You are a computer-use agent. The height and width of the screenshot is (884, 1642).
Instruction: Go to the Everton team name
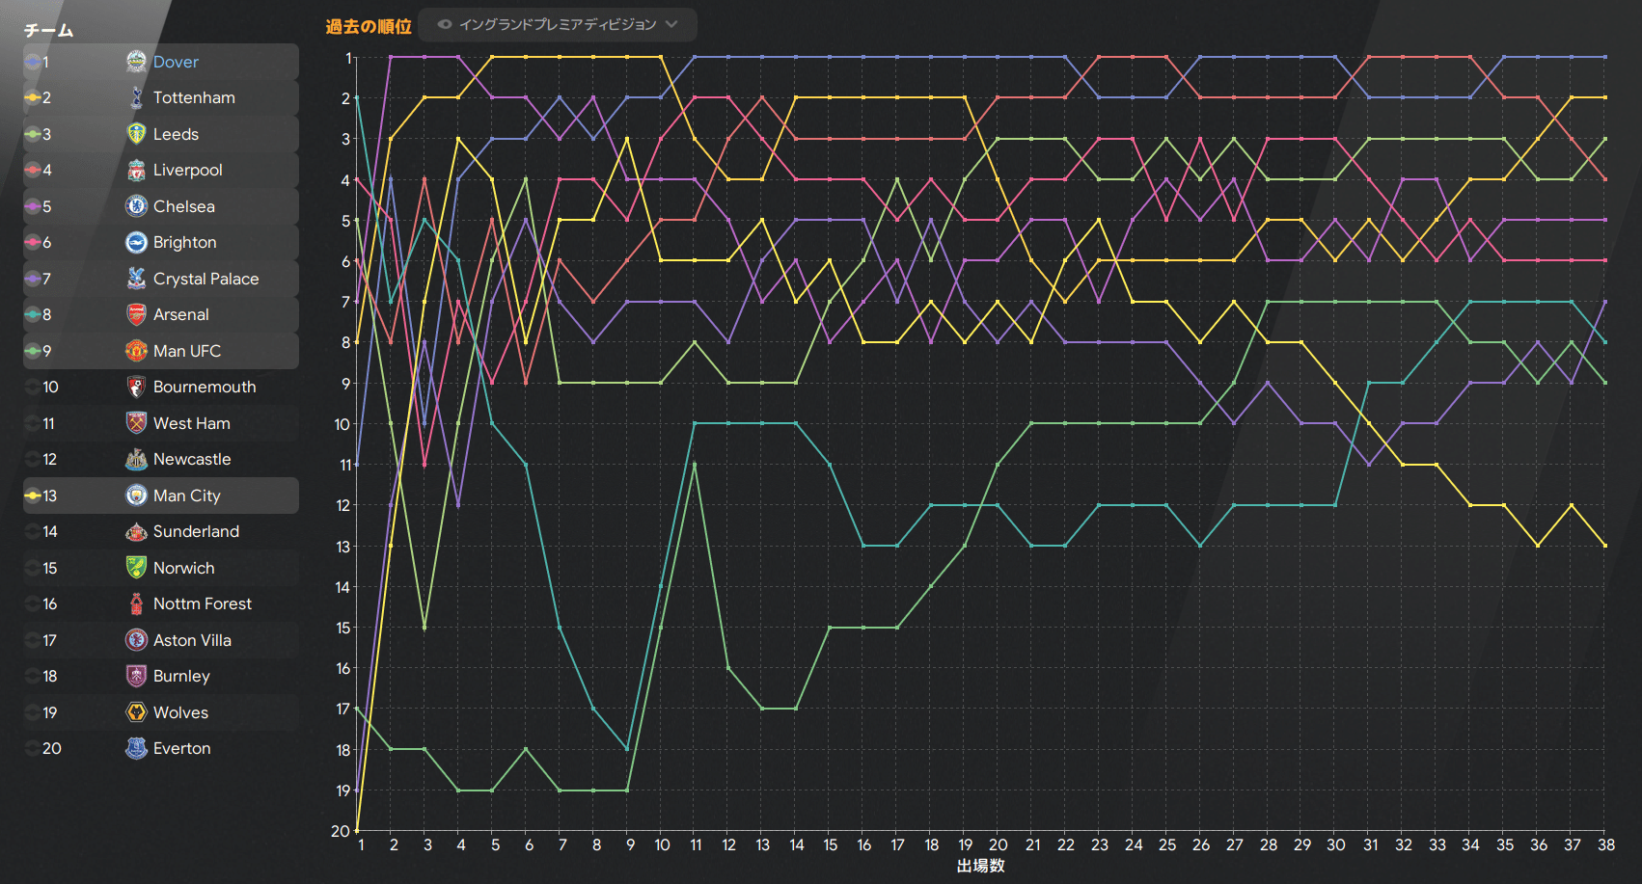coord(182,748)
